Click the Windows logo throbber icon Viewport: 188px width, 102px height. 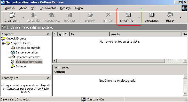[184, 8]
